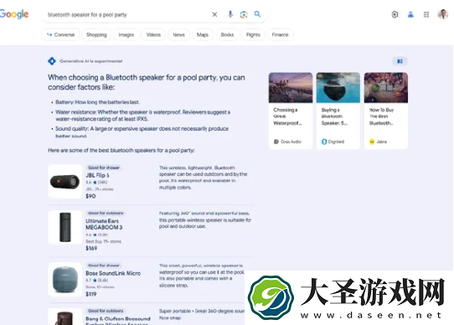Click the Doss Audio source icon
The image size is (454, 325).
point(276,142)
